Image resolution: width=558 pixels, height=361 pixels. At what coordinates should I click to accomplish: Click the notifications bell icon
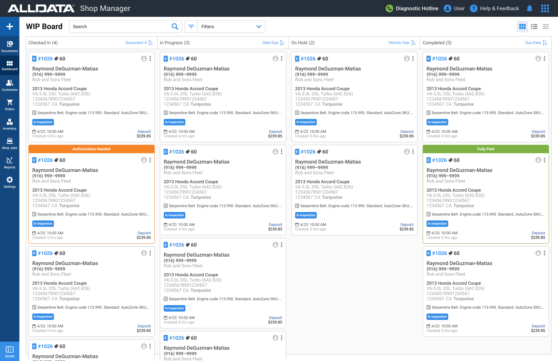click(x=530, y=8)
